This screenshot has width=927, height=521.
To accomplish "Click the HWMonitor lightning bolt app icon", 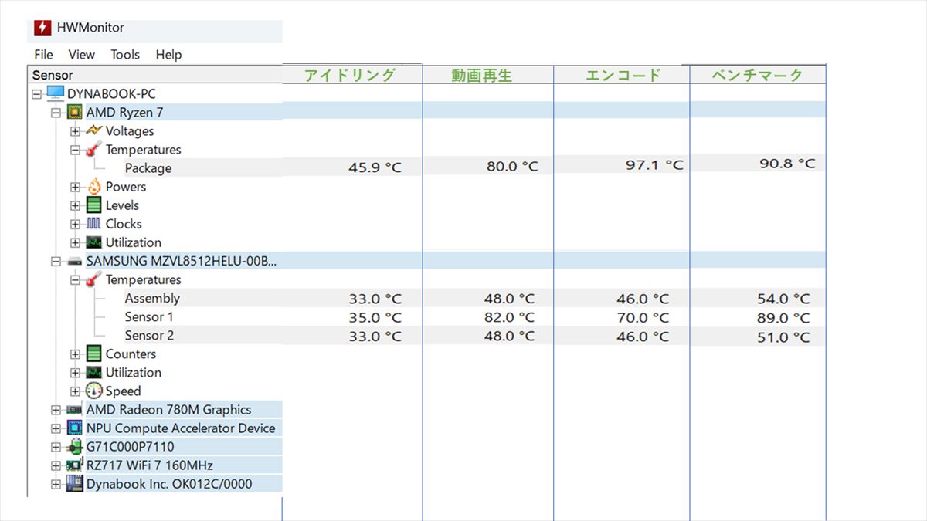I will (x=43, y=28).
